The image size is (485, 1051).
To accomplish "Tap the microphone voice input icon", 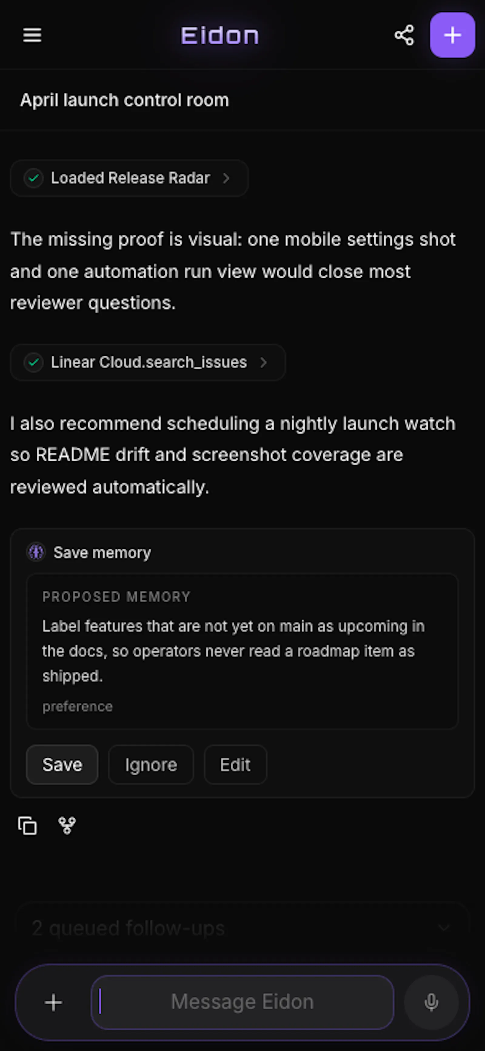I will [x=431, y=1002].
